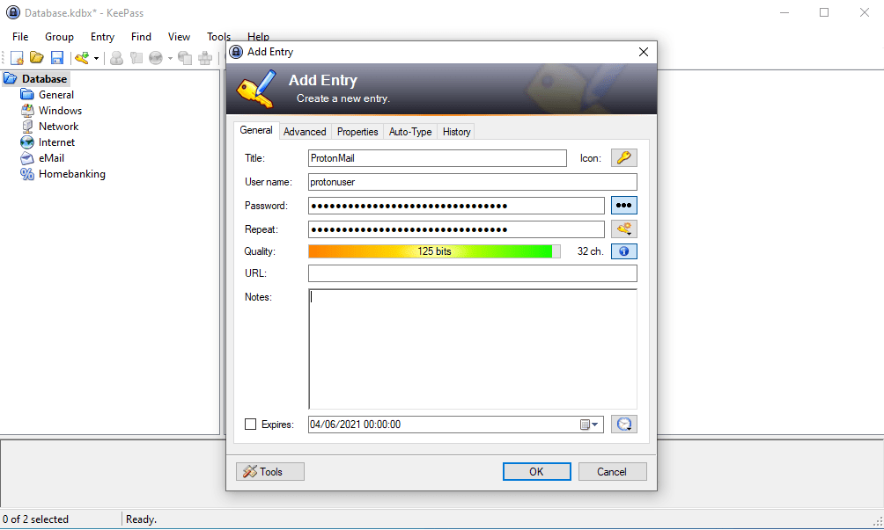The image size is (884, 530).
Task: Open the Expires date picker dropdown
Action: click(x=588, y=424)
